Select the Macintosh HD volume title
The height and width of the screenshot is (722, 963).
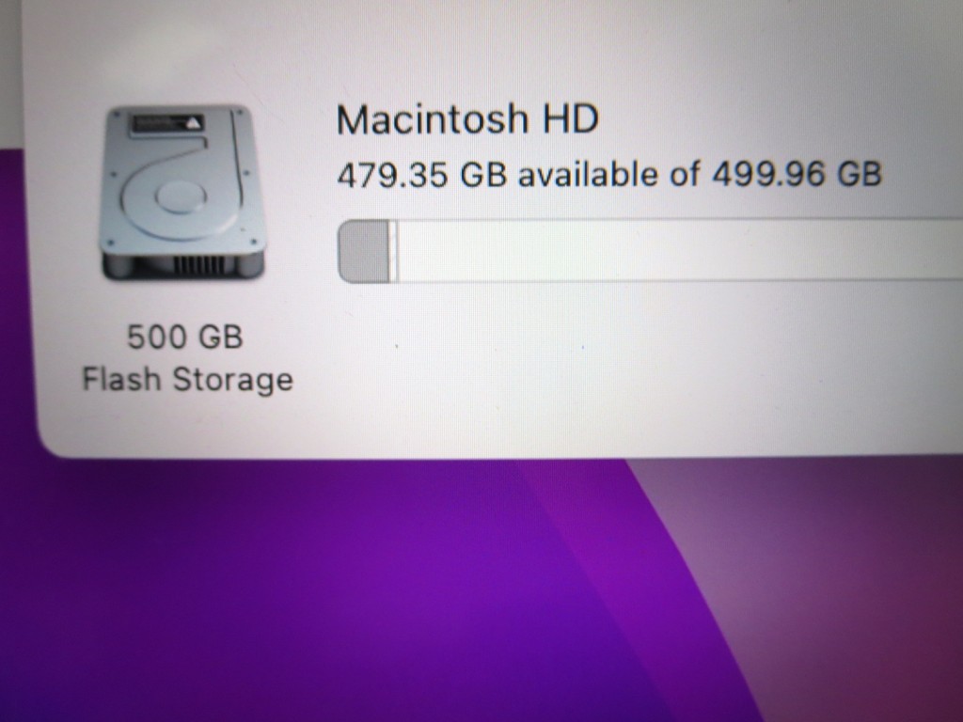(x=466, y=119)
